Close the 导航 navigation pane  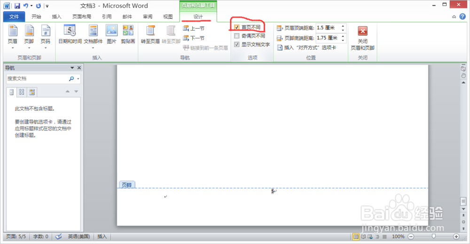(79, 68)
